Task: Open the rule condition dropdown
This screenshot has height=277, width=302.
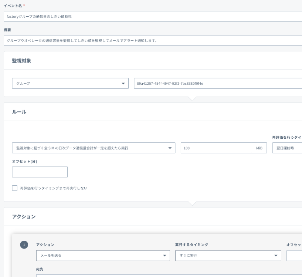Action: [93, 148]
